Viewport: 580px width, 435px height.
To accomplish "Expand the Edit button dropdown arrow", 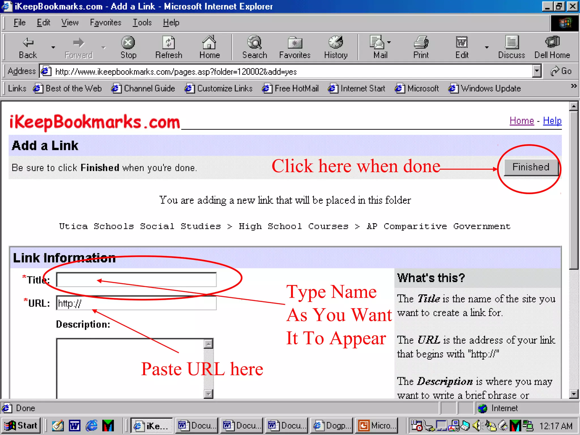I will click(x=487, y=47).
